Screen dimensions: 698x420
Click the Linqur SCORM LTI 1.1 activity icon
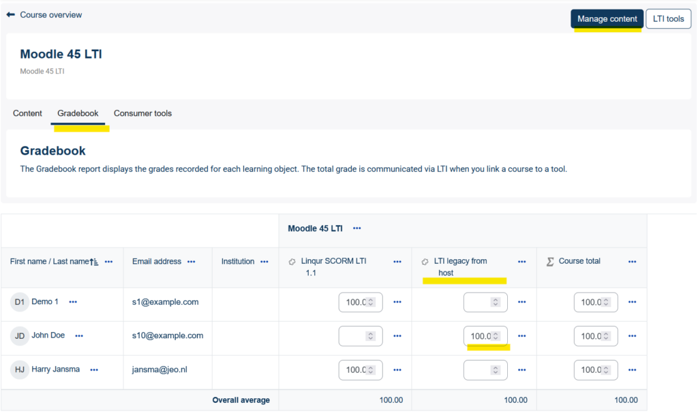[292, 262]
